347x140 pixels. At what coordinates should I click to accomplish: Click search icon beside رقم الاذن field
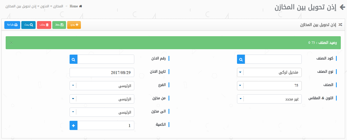click(x=74, y=59)
